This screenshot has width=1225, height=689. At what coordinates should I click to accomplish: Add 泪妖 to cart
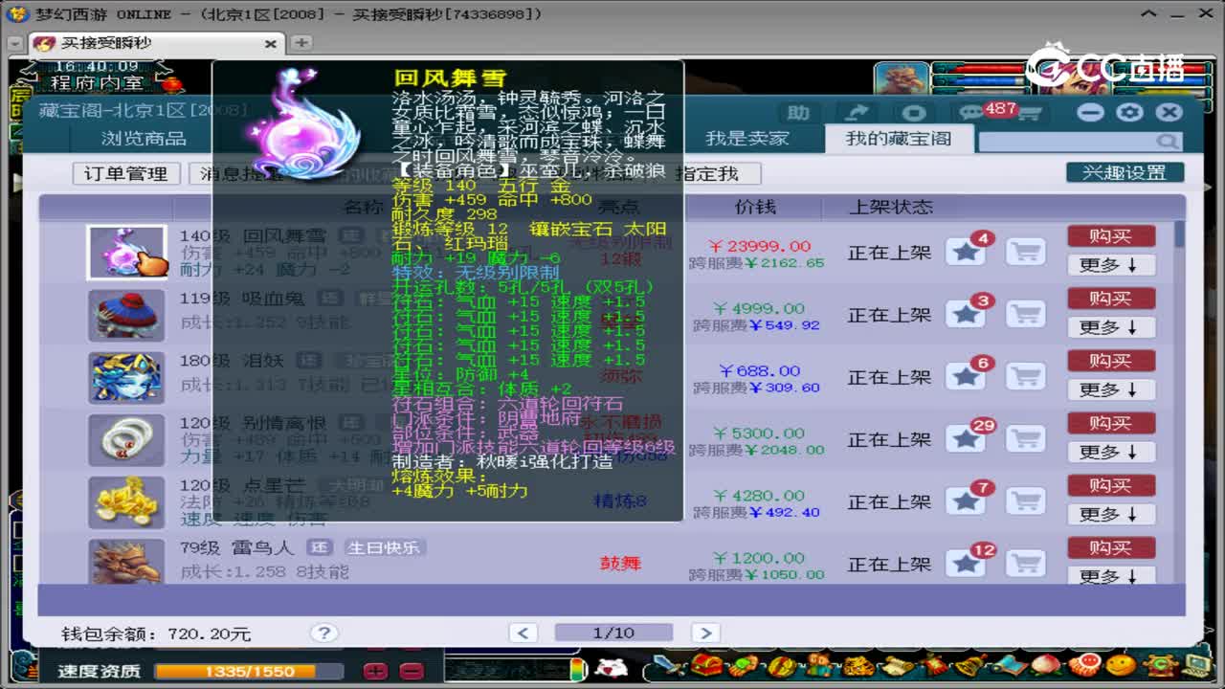(x=1026, y=376)
